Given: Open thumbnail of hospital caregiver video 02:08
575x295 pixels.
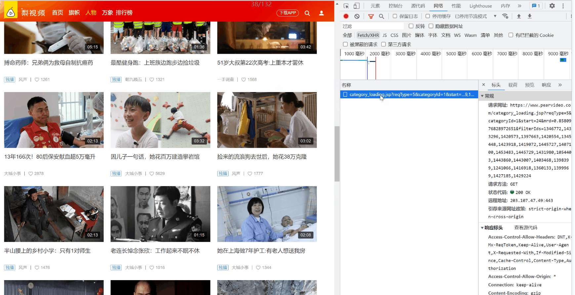Looking at the screenshot, I should tap(267, 214).
